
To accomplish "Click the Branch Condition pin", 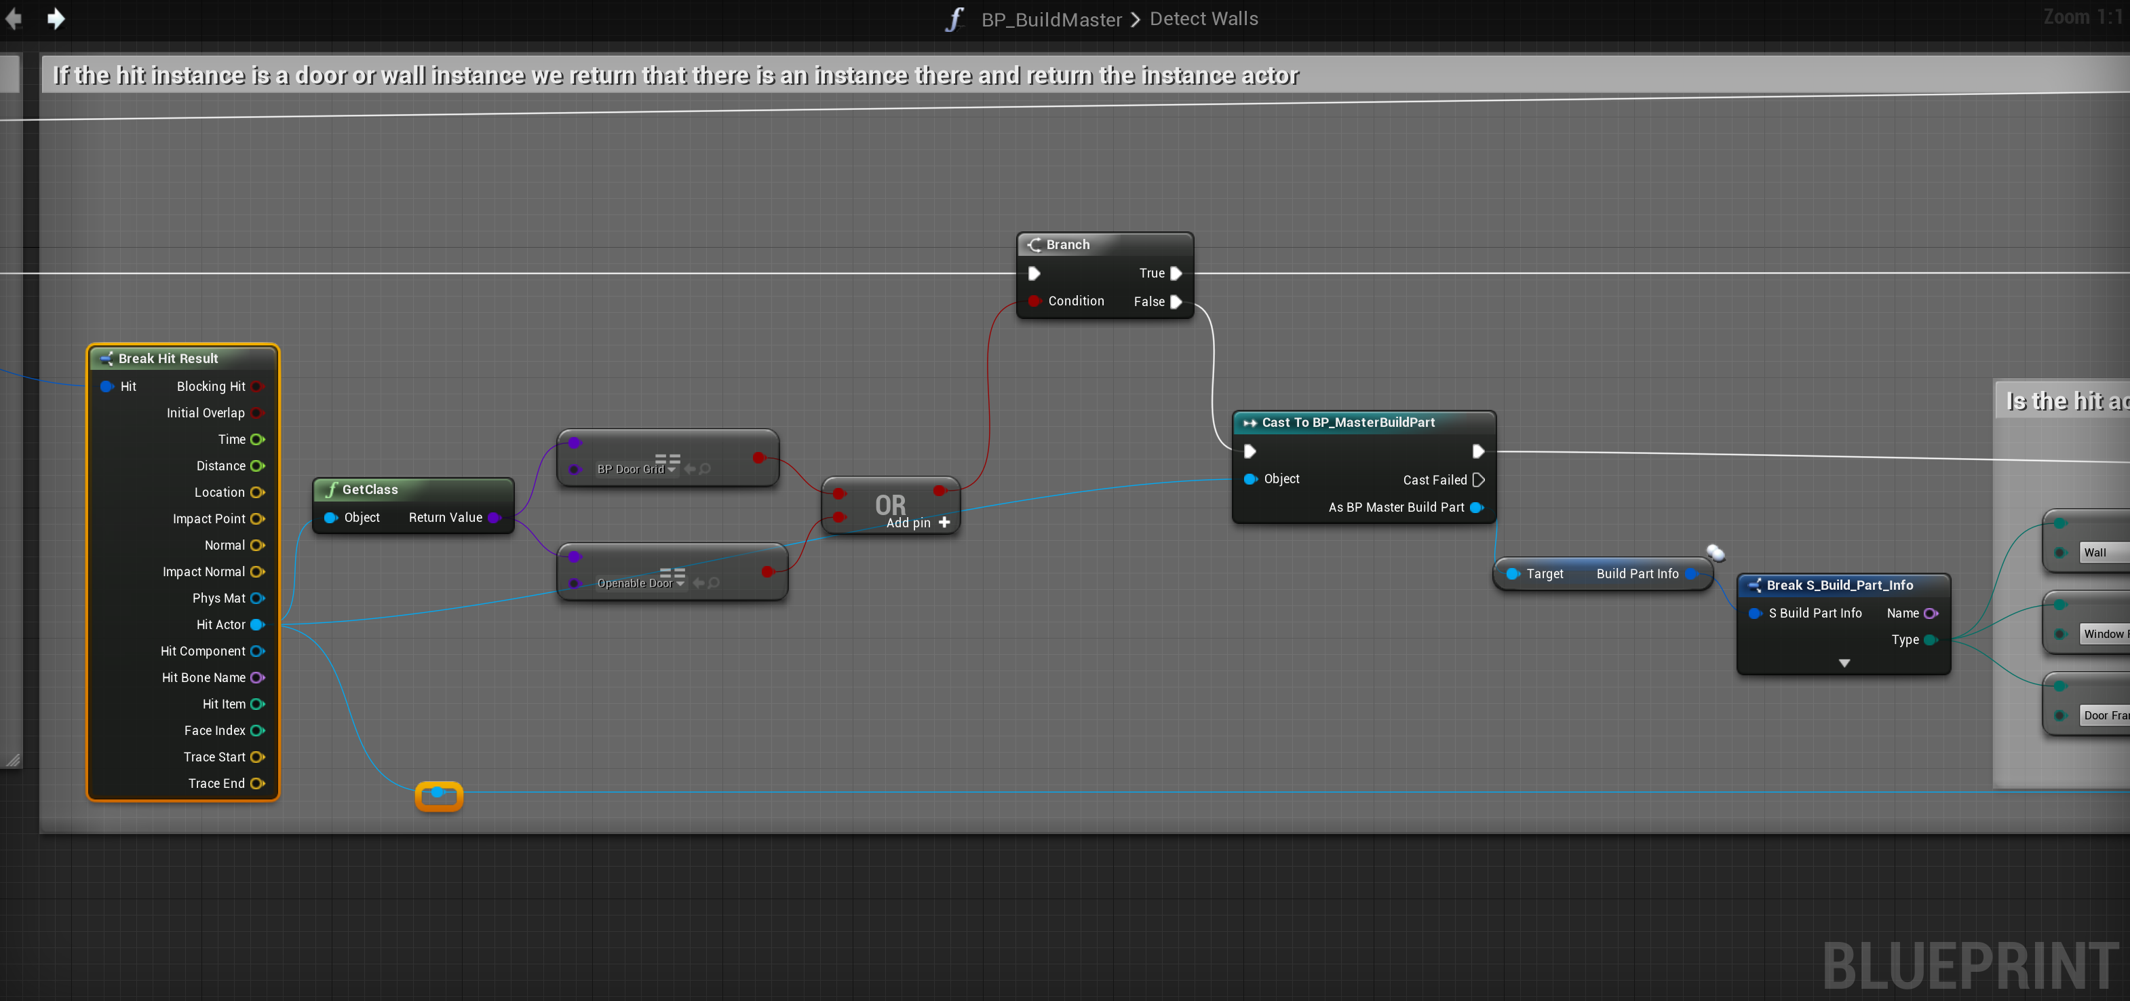I will click(1034, 301).
